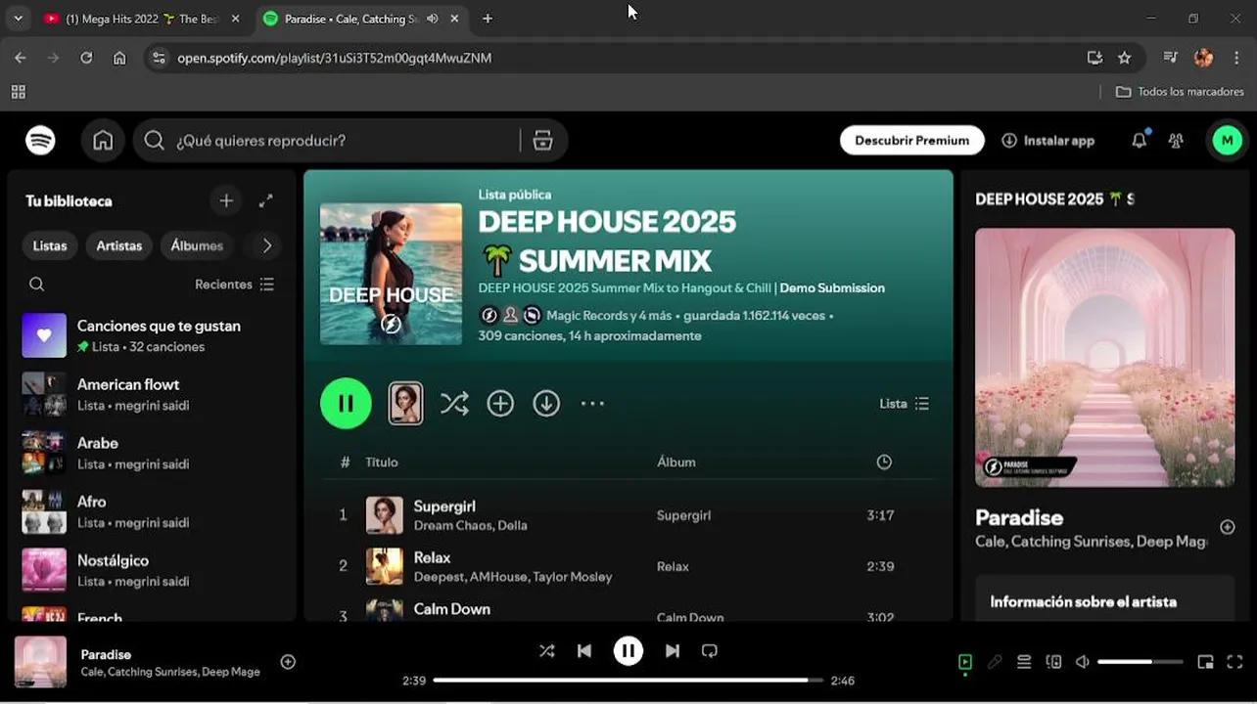
Task: Skip to the previous track
Action: [584, 651]
